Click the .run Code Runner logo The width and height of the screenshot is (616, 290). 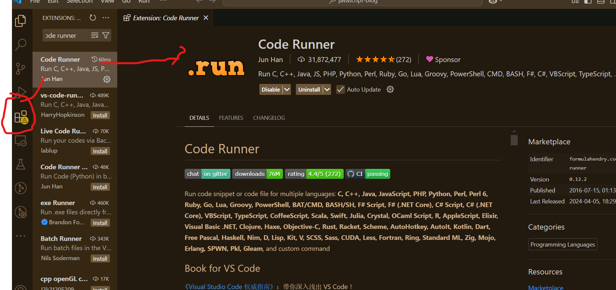click(216, 68)
